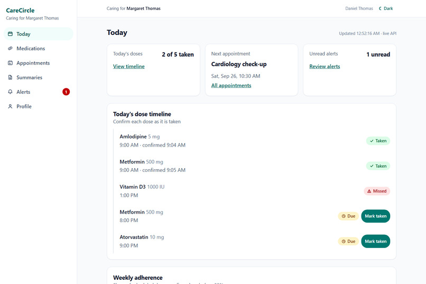426x284 pixels.
Task: Click the red alerts count badge
Action: (66, 92)
